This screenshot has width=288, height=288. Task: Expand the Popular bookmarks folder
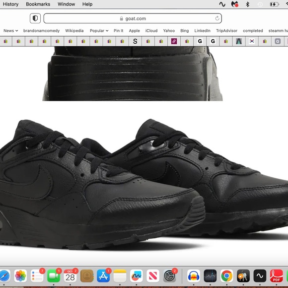pyautogui.click(x=99, y=31)
